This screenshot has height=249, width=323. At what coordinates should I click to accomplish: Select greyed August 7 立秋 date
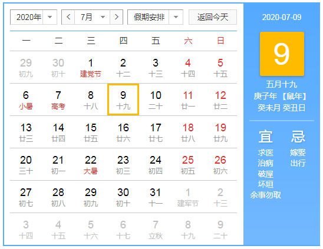[x=156, y=229]
